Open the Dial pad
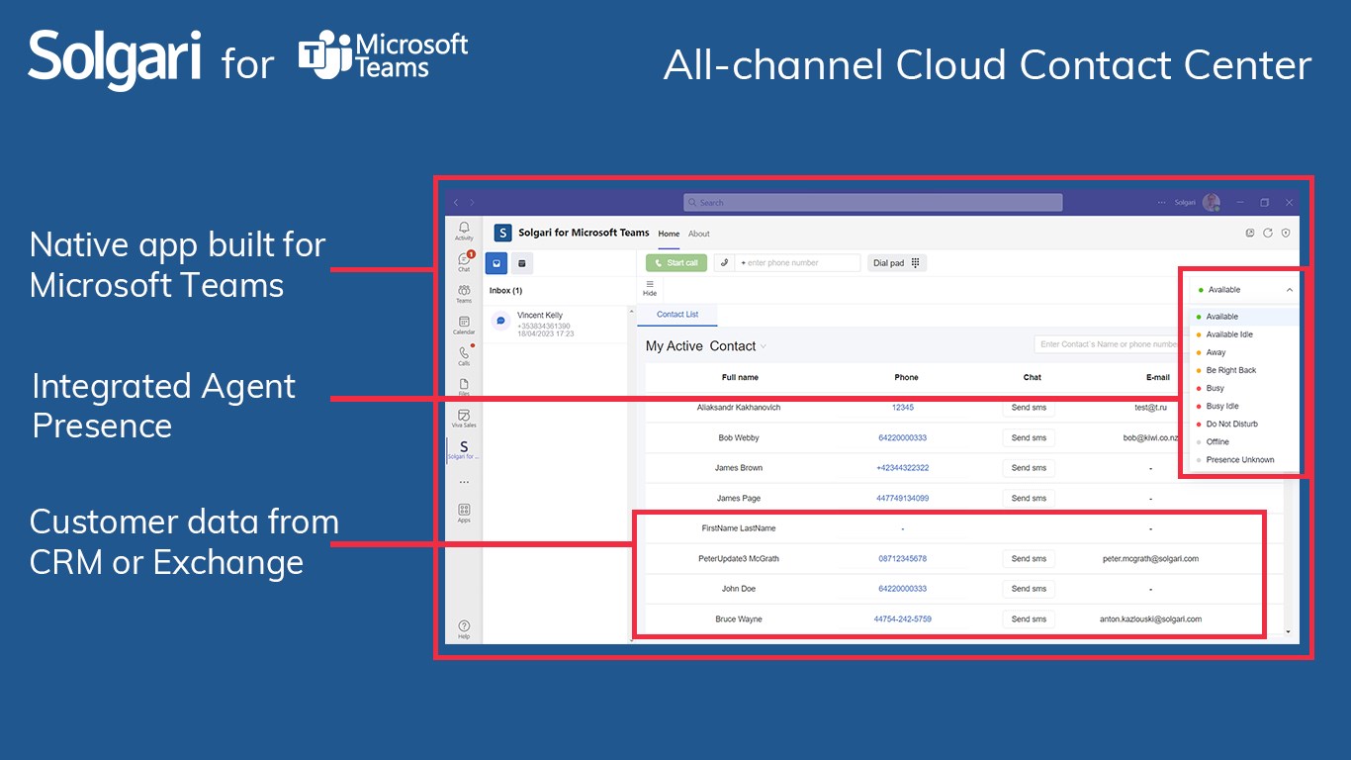1351x760 pixels. pos(896,263)
